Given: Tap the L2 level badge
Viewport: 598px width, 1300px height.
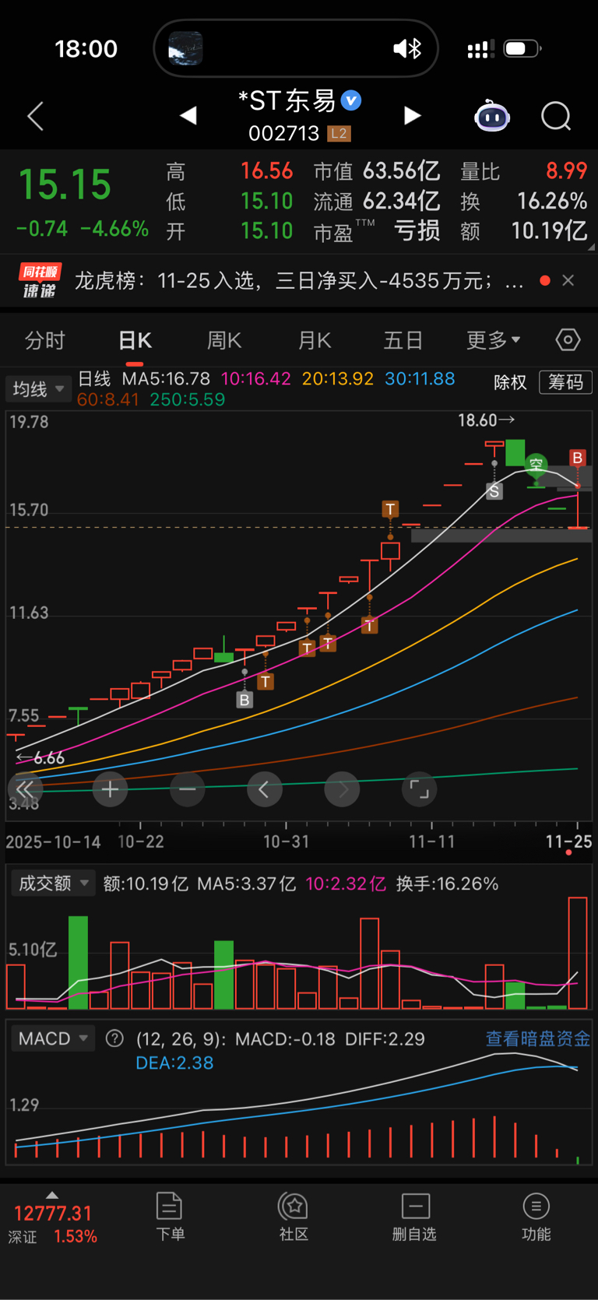Looking at the screenshot, I should [339, 134].
